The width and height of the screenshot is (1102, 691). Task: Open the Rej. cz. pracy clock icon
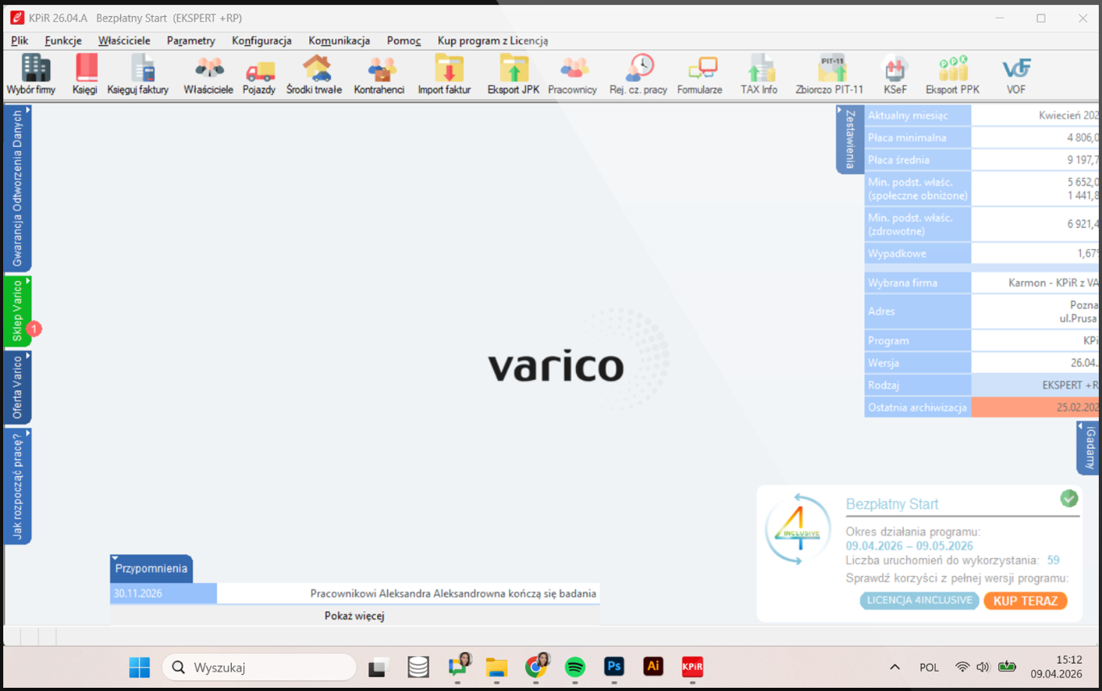tap(638, 75)
